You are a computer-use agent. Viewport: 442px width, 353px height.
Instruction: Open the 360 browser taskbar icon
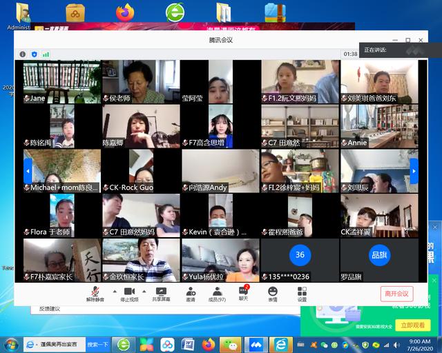pos(124,345)
